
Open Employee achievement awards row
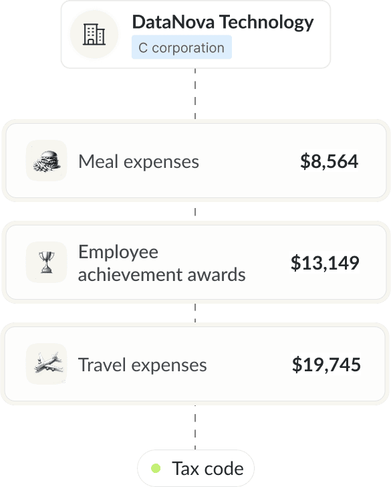pos(195,262)
